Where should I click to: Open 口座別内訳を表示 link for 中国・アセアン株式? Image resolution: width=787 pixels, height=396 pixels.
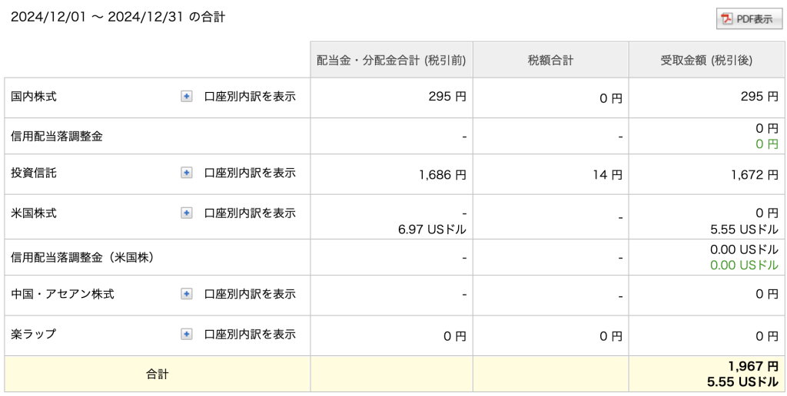250,294
